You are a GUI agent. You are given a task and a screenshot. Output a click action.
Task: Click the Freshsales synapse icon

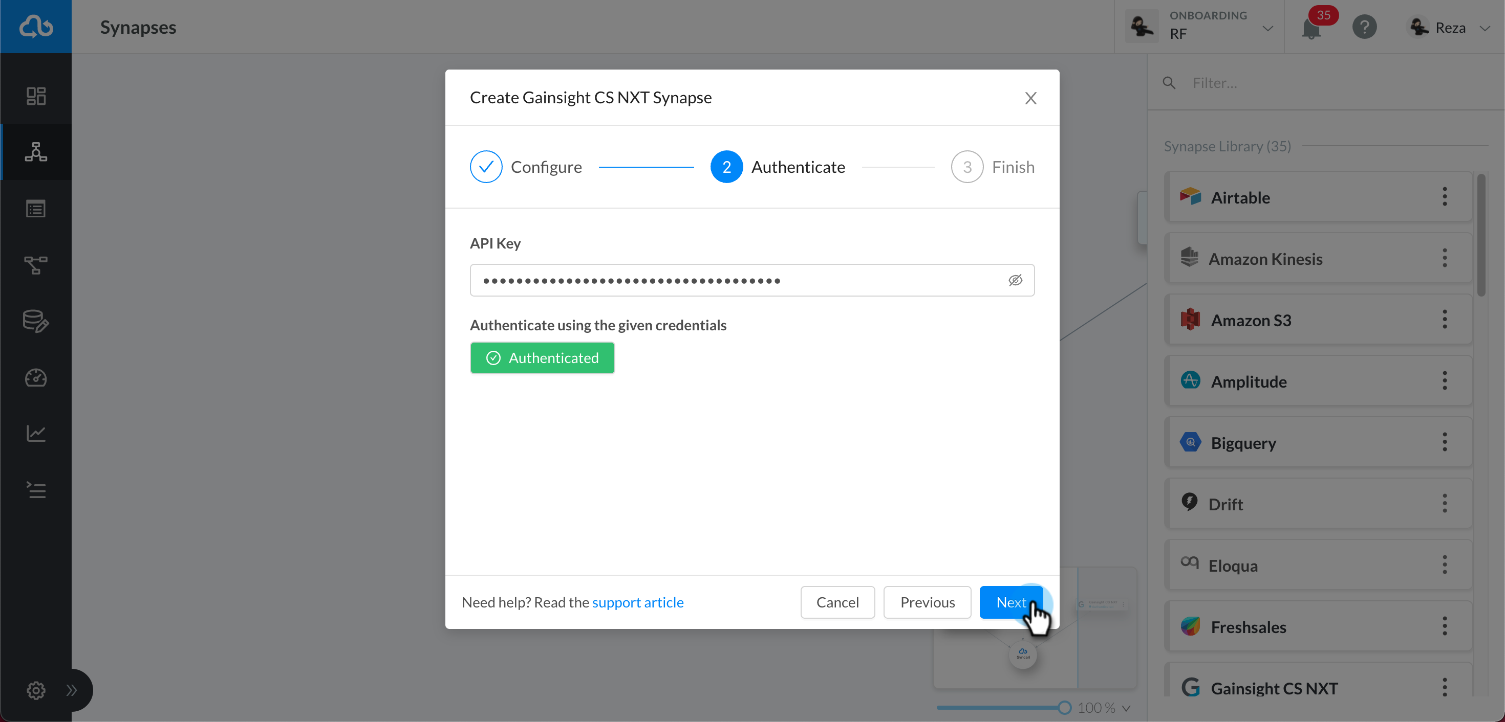click(1190, 626)
